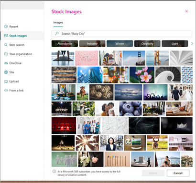Click the Cancel button
This screenshot has width=196, height=183.
[178, 173]
